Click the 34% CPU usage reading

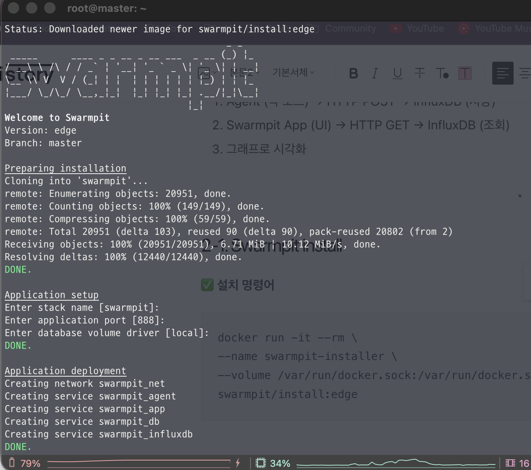(280, 463)
